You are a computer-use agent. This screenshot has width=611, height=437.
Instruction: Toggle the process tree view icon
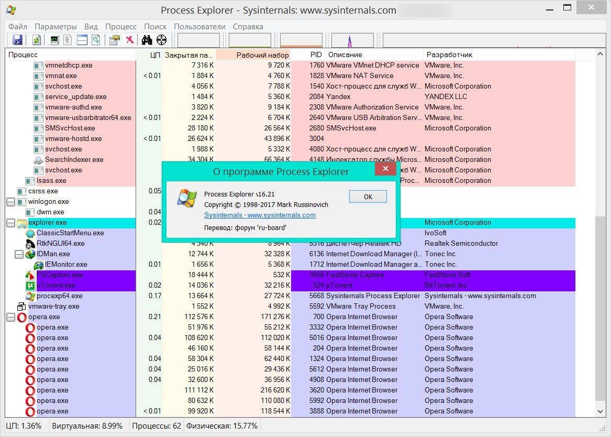pos(68,40)
